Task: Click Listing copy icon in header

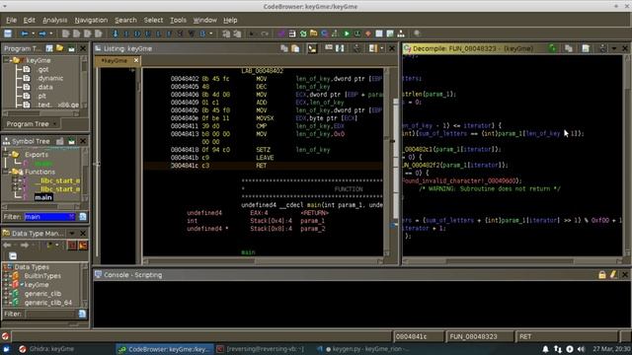Action: [x=284, y=48]
